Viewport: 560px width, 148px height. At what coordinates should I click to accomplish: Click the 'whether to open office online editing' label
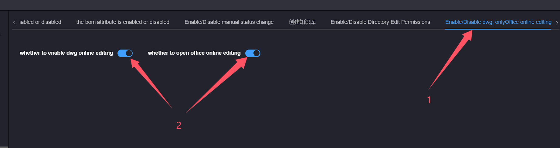coord(194,53)
